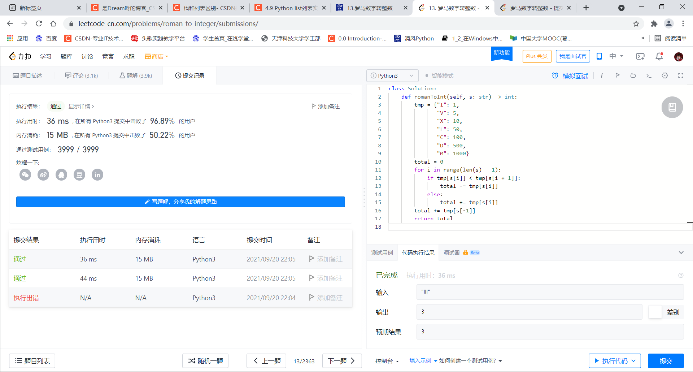This screenshot has height=372, width=693.
Task: Open notifications via the bell icon
Action: (x=658, y=56)
